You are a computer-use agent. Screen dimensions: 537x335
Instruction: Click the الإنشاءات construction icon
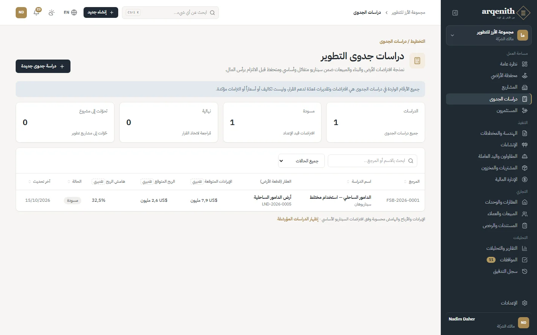[525, 145]
